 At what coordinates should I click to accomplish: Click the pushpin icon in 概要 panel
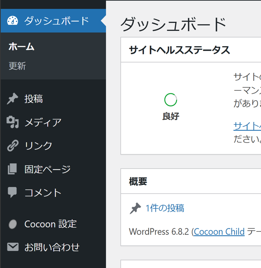[135, 209]
